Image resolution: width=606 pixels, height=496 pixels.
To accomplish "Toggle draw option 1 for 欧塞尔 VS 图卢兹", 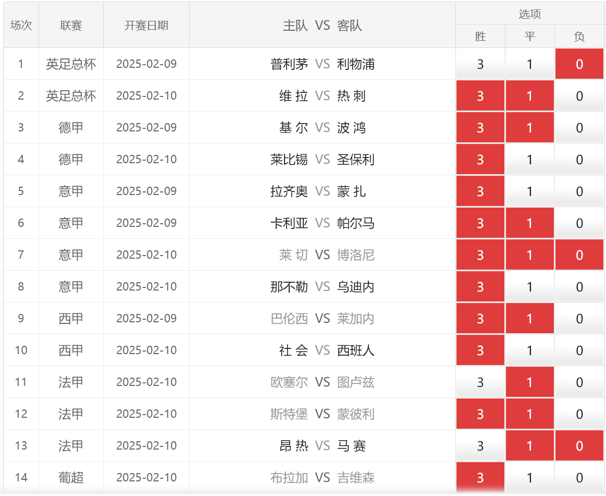I will 529,382.
